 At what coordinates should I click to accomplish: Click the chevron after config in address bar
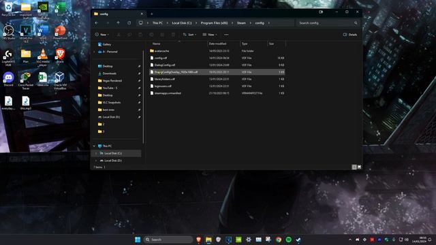[x=269, y=23]
